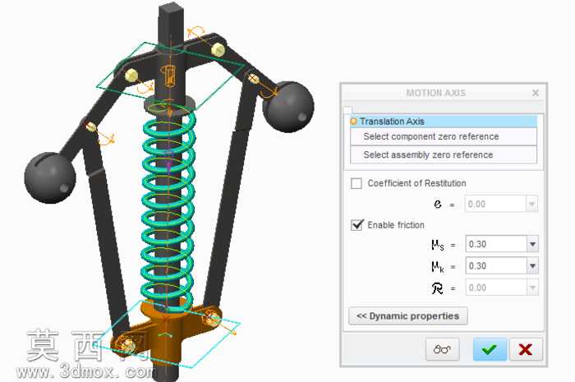Open the restitution e value dropdown arrow
This screenshot has height=382, width=575.
pos(532,204)
